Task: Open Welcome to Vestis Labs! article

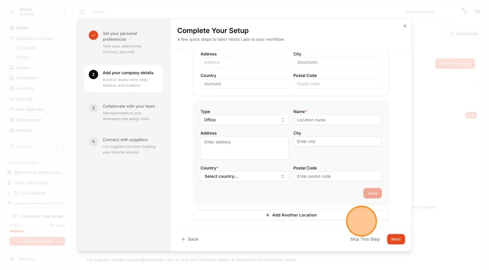Action: pyautogui.click(x=37, y=172)
